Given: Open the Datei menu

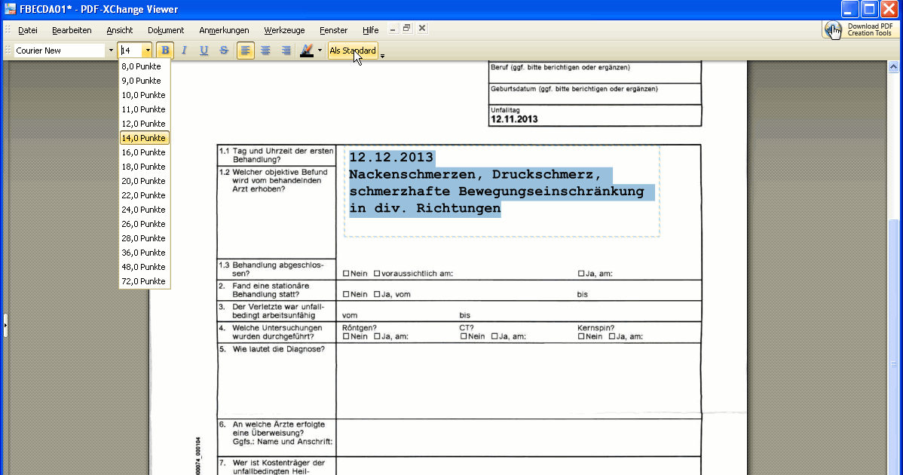Looking at the screenshot, I should click(x=28, y=30).
